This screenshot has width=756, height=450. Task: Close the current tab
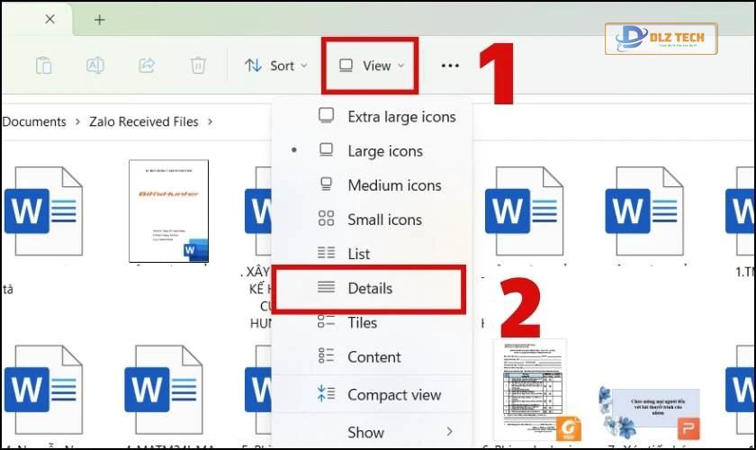(49, 19)
